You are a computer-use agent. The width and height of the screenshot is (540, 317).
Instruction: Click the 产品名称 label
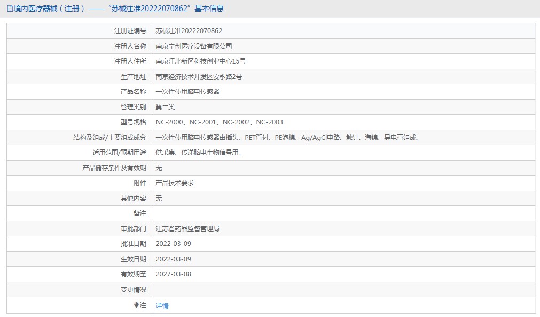click(x=134, y=92)
